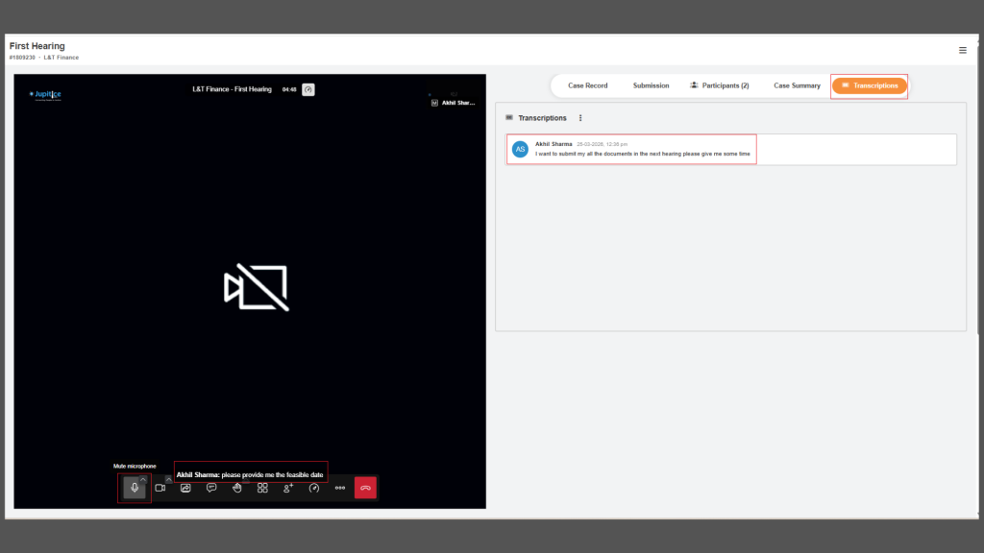Viewport: 984px width, 553px height.
Task: Open more actions ellipsis menu
Action: point(339,488)
